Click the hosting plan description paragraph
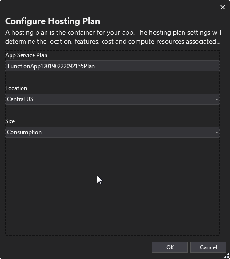Screen dimensions: 230x259 [x=113, y=37]
